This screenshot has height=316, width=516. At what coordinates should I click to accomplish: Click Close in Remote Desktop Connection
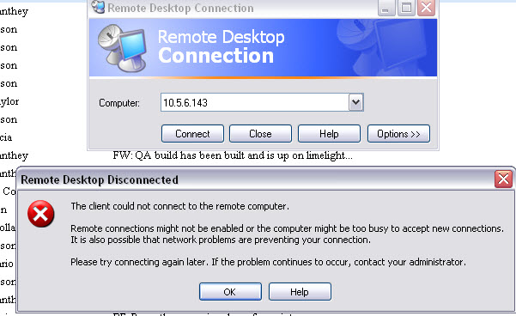[260, 134]
